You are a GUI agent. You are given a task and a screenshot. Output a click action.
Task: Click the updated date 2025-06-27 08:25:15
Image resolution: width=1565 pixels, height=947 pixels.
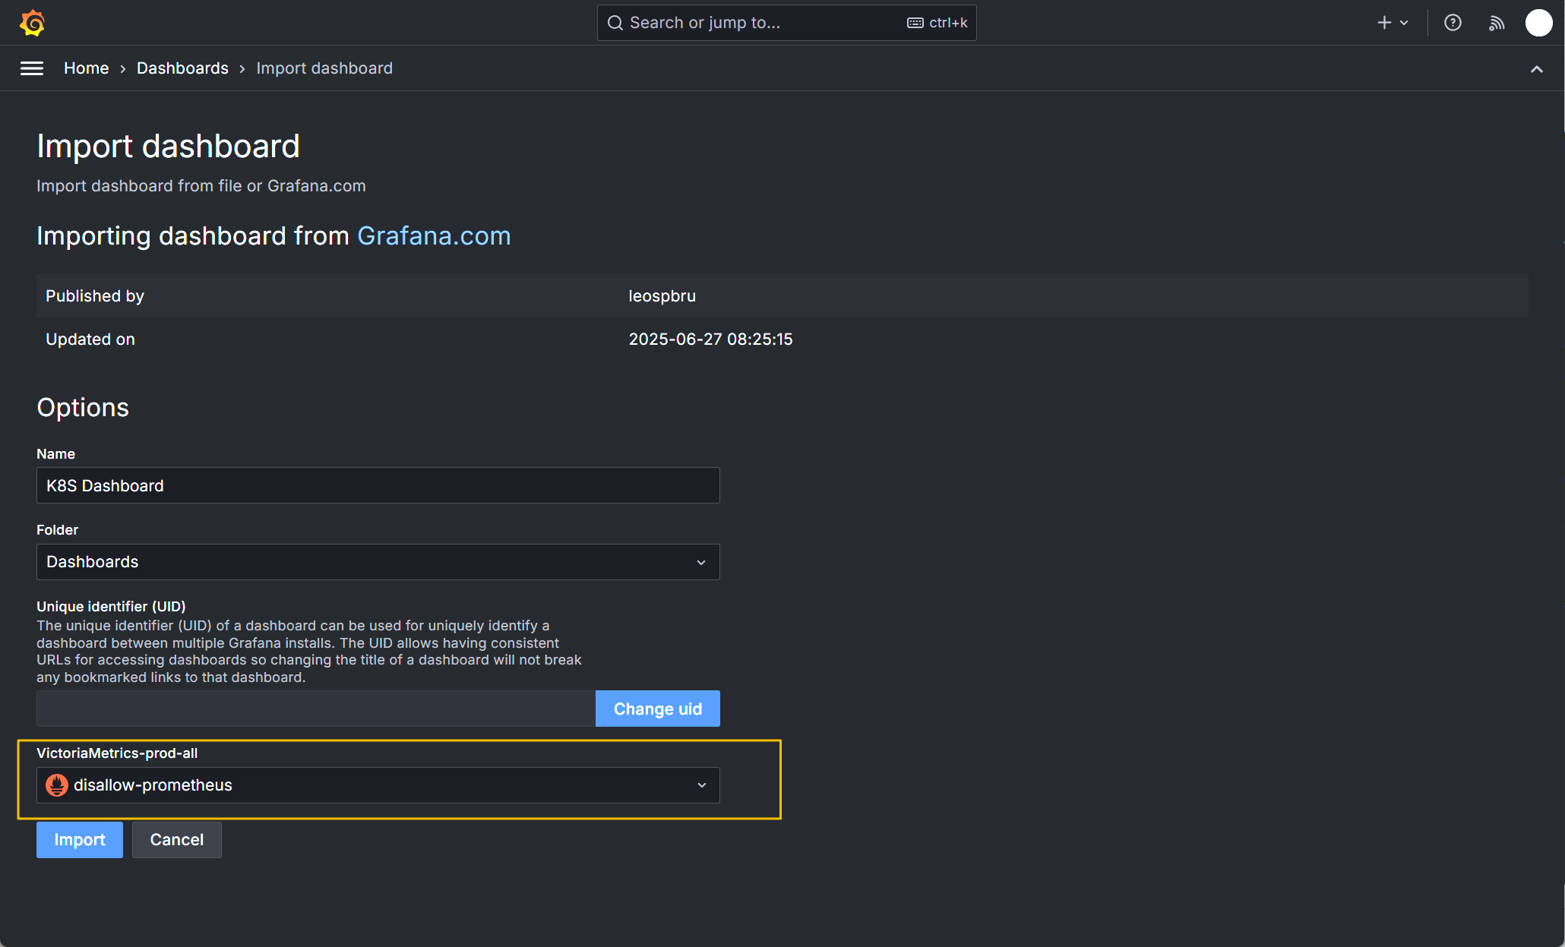[710, 339]
